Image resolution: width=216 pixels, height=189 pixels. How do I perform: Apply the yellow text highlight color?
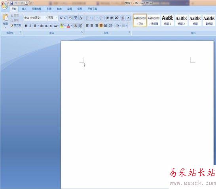coord(62,26)
